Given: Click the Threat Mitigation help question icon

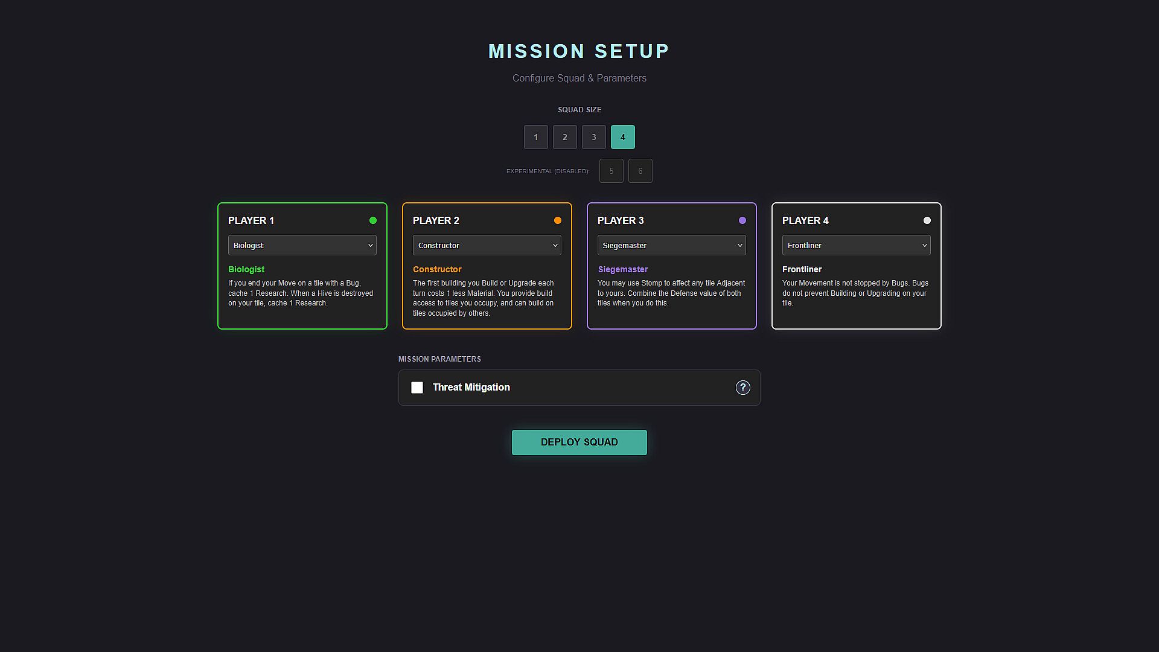Looking at the screenshot, I should click(742, 388).
